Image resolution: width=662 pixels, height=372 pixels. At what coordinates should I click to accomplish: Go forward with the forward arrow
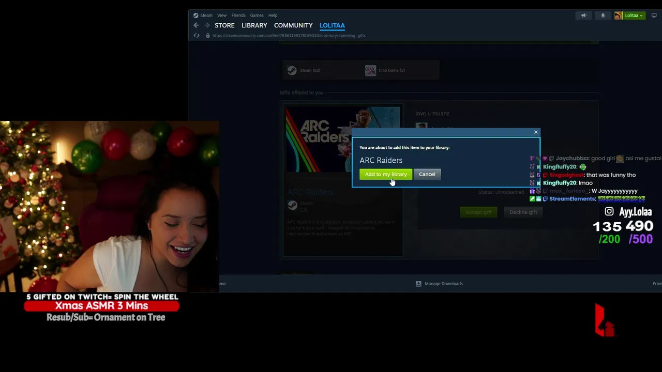[206, 25]
